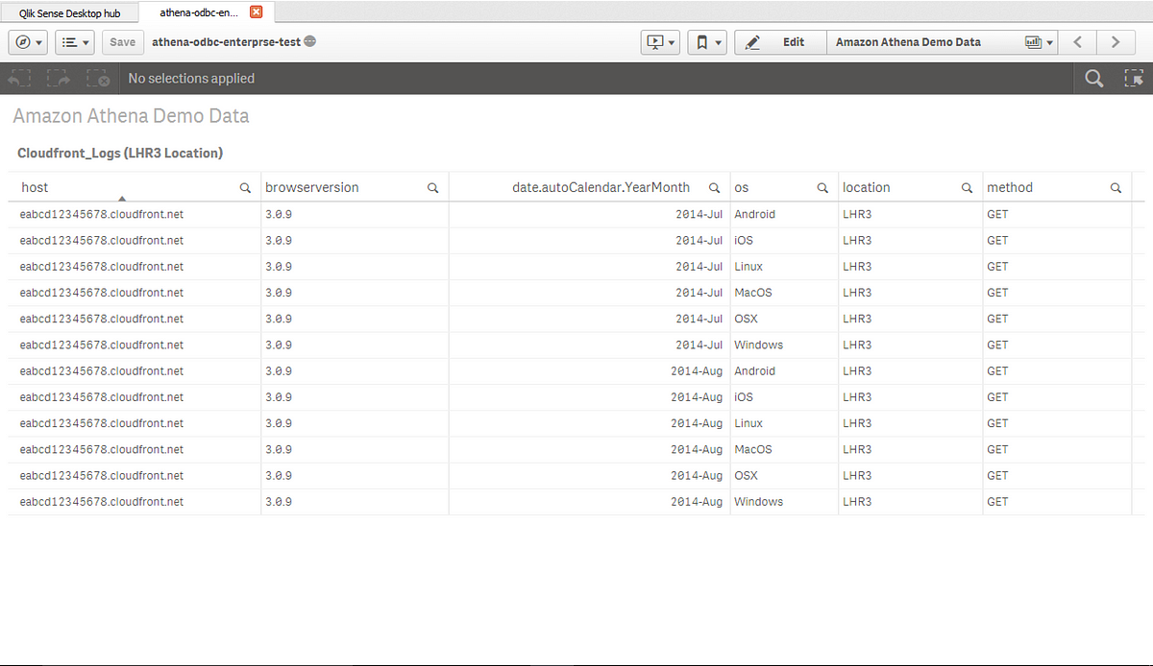
Task: Click GET in the 2014-Jul Linux row
Action: pos(997,266)
